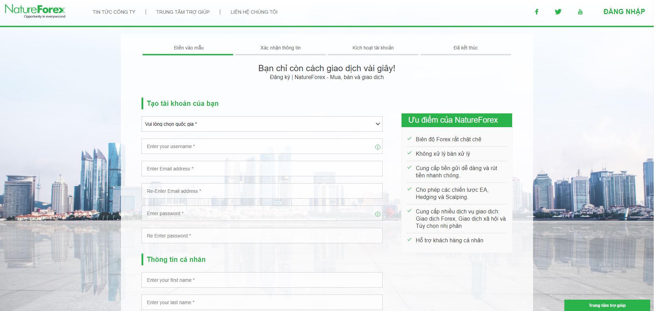Open the country selection dropdown

(262, 124)
